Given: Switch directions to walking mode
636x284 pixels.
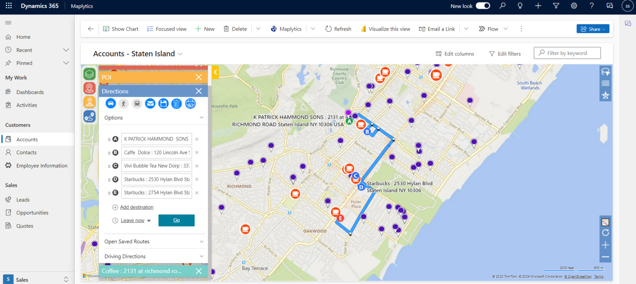Looking at the screenshot, I should (x=124, y=103).
